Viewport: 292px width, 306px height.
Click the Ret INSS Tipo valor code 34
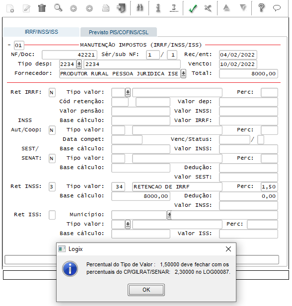coord(118,187)
